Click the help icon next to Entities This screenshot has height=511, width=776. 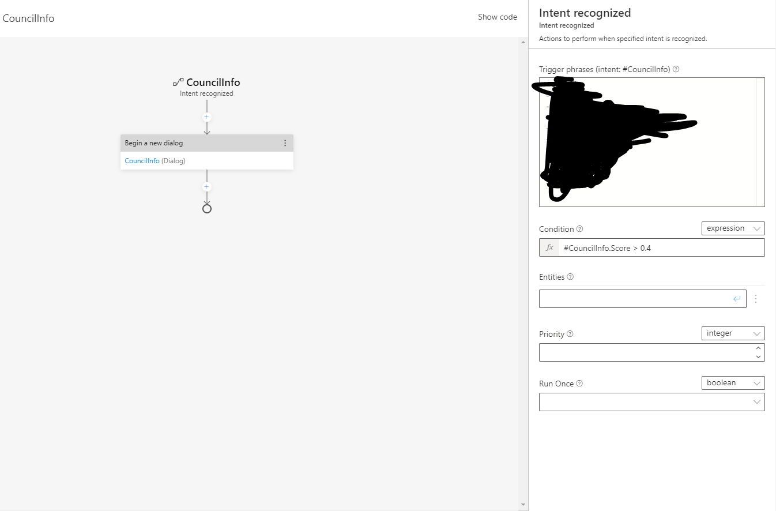(x=570, y=276)
